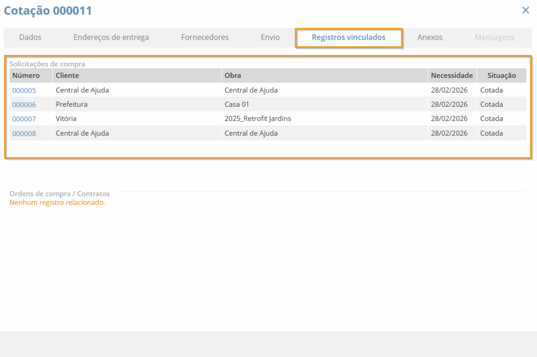Click the Casa 01 obra cell
The width and height of the screenshot is (537, 357).
(237, 105)
